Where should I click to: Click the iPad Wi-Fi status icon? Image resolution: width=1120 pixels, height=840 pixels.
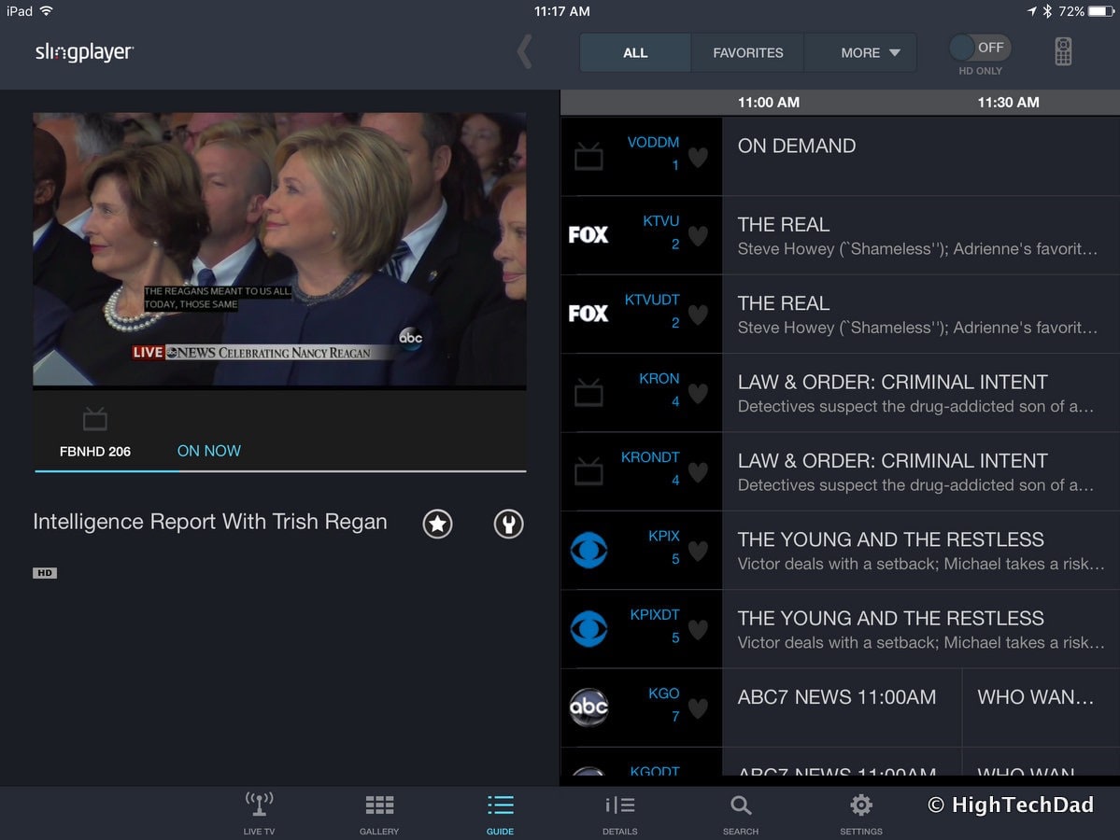pos(47,10)
